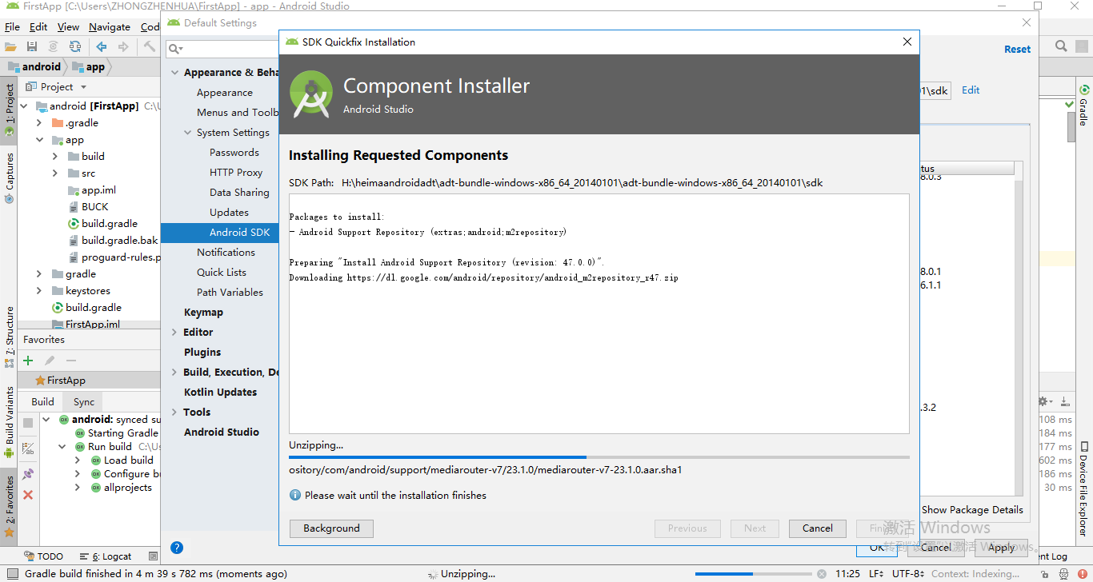Click the pin tab icon in Build panel
The width and height of the screenshot is (1093, 582).
pyautogui.click(x=28, y=474)
